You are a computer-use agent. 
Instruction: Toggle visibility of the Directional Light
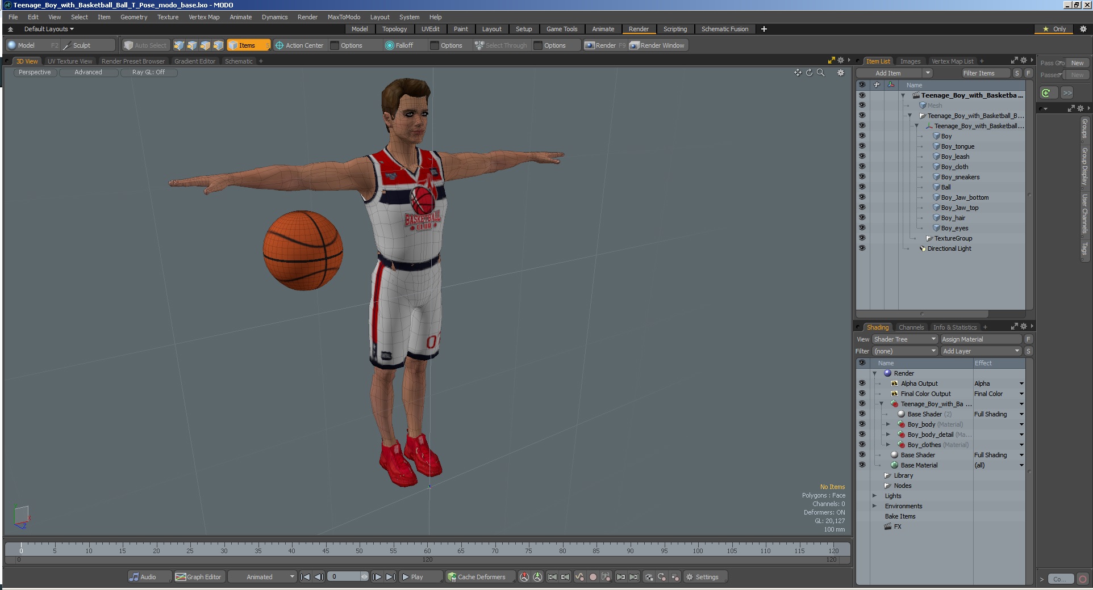tap(862, 248)
